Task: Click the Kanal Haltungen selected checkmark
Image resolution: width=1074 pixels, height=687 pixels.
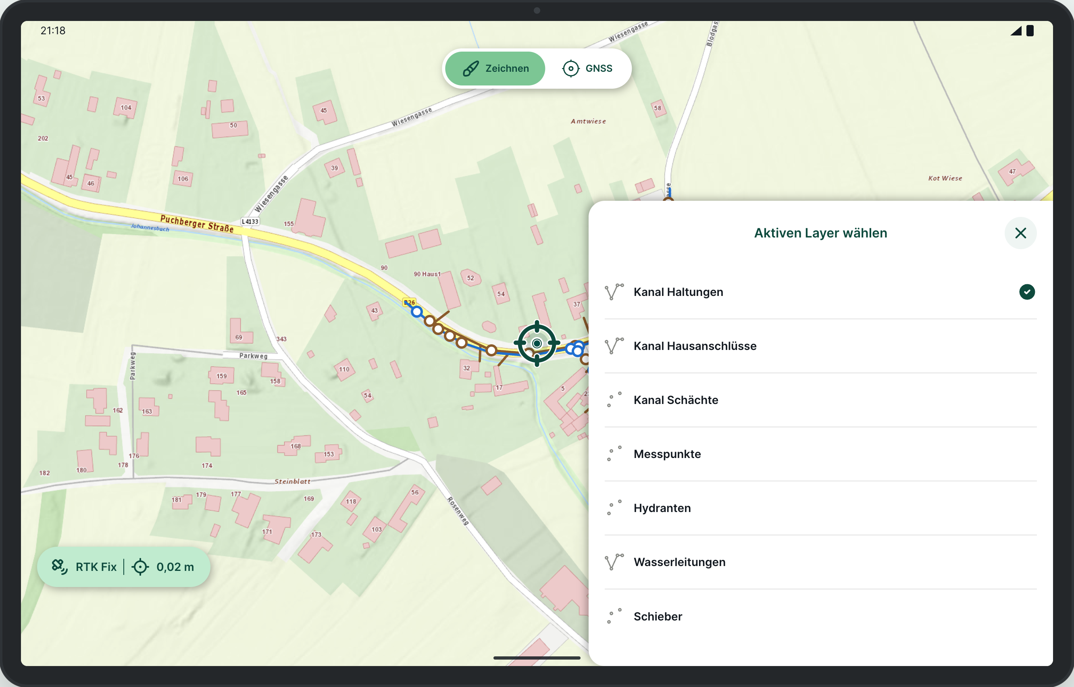Action: tap(1027, 292)
